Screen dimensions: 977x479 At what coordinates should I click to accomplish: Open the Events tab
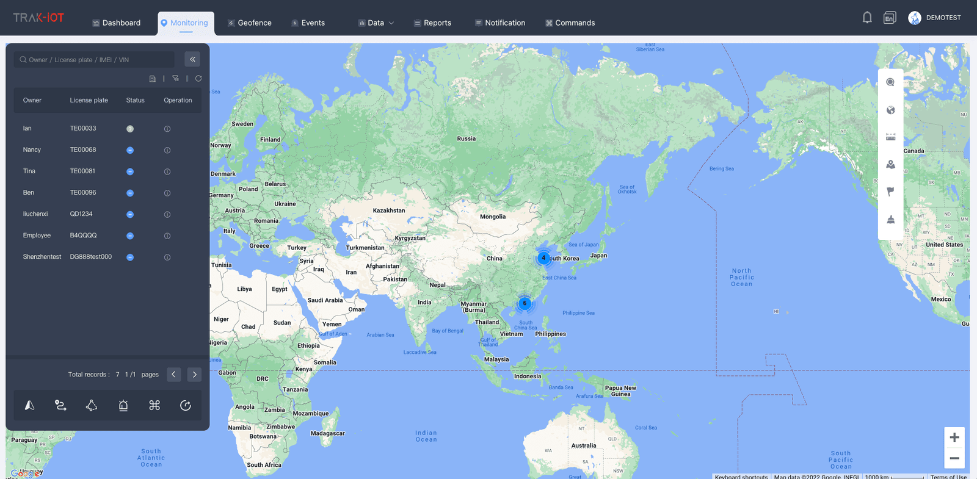point(308,23)
